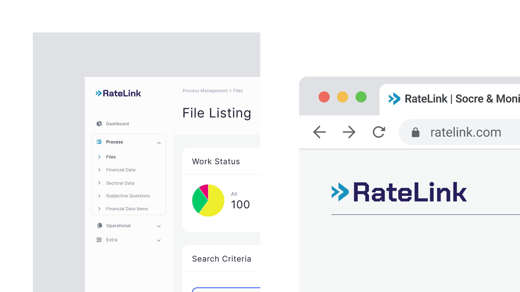Click the yellow minimize dot in browser
Screen dimensions: 520x292
tap(343, 97)
